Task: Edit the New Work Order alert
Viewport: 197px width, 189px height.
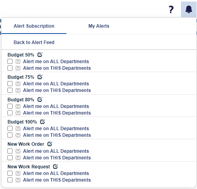Action: click(50, 144)
